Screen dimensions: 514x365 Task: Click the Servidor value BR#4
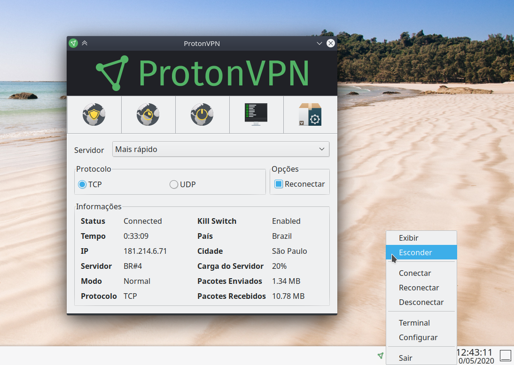tap(133, 266)
